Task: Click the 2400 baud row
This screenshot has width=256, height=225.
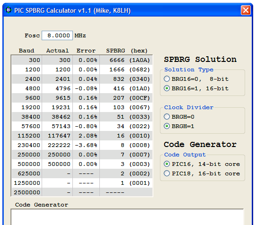Action: pyautogui.click(x=82, y=79)
